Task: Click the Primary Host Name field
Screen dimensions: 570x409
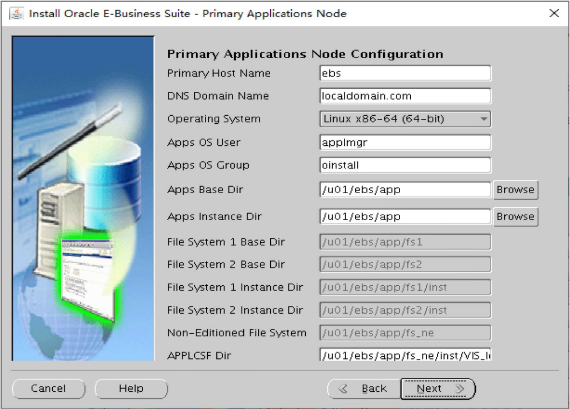Action: pos(405,73)
